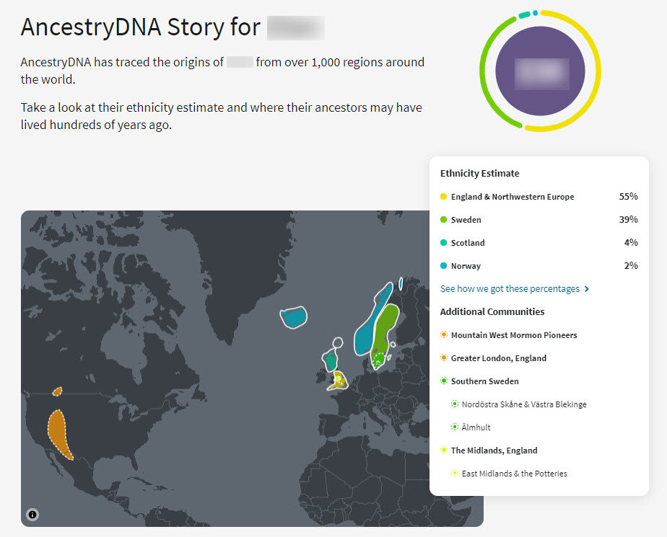Image resolution: width=667 pixels, height=537 pixels.
Task: Click the blue Iceland region on map
Action: coord(294,317)
